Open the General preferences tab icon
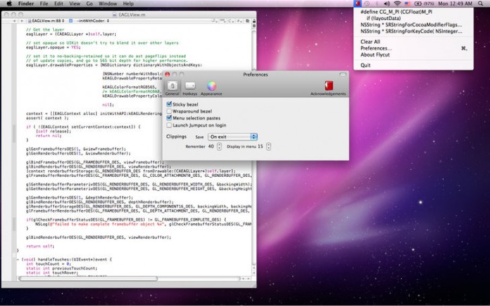This screenshot has height=306, width=490. tap(172, 86)
